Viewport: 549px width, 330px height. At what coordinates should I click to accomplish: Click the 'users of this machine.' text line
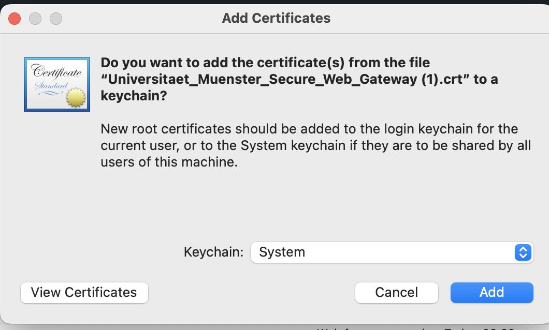[169, 162]
